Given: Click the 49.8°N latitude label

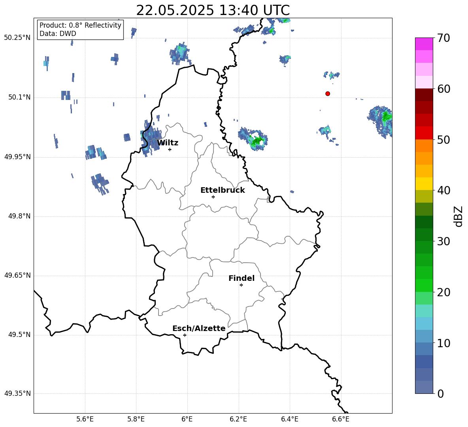Looking at the screenshot, I should pyautogui.click(x=19, y=216).
